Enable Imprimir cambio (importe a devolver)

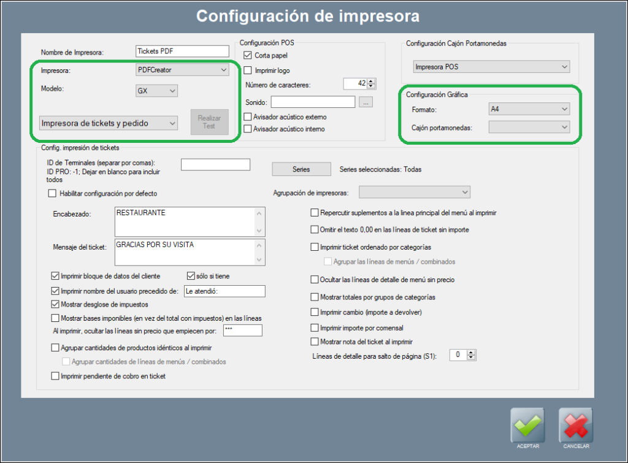click(315, 312)
